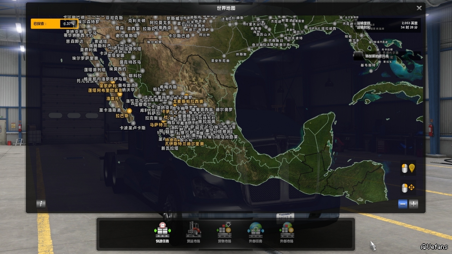This screenshot has height=254, width=452.
Task: Select the 康塞普西翁-德尔奥罗 city label
Action: click(212, 110)
